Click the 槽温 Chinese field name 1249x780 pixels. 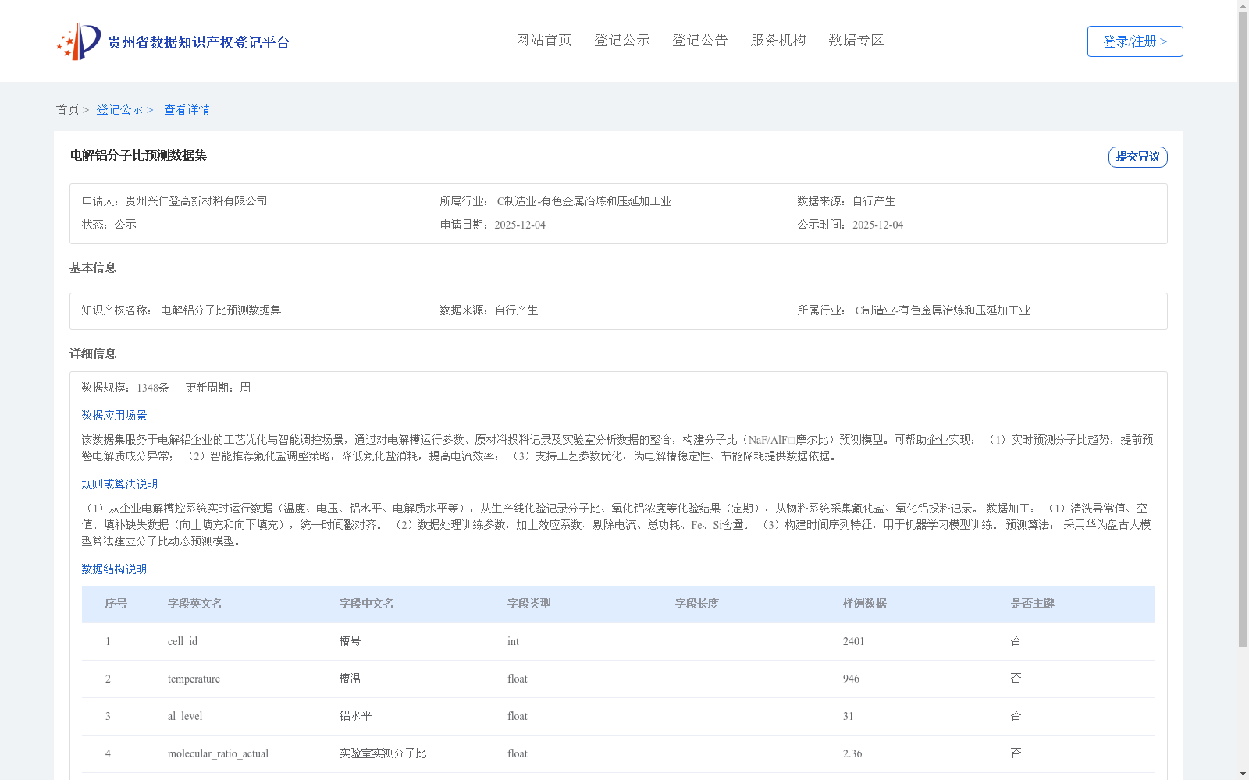click(350, 679)
